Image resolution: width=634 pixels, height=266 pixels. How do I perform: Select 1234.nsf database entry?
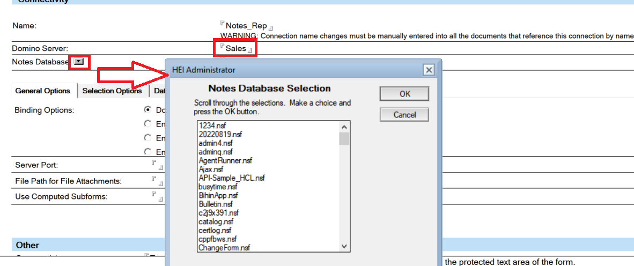(212, 125)
